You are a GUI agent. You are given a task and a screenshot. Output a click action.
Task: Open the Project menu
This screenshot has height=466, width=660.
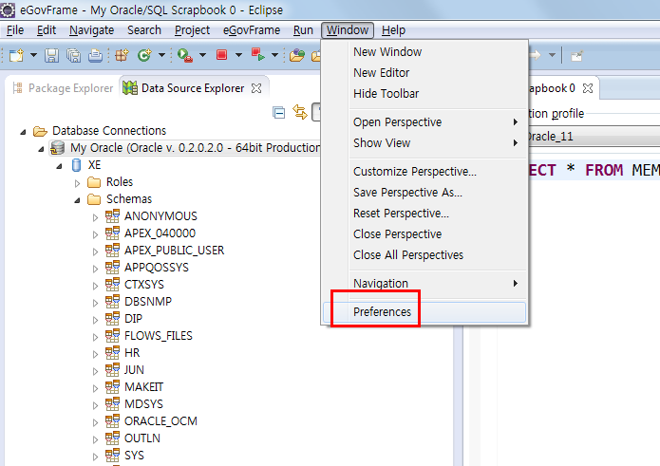point(193,30)
